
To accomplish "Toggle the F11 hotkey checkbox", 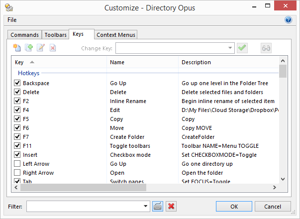I will tap(17, 146).
